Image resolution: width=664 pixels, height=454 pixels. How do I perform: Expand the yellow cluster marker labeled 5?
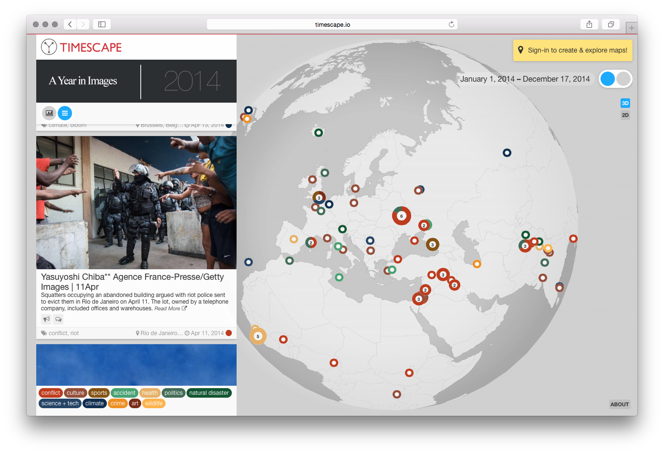coord(258,337)
